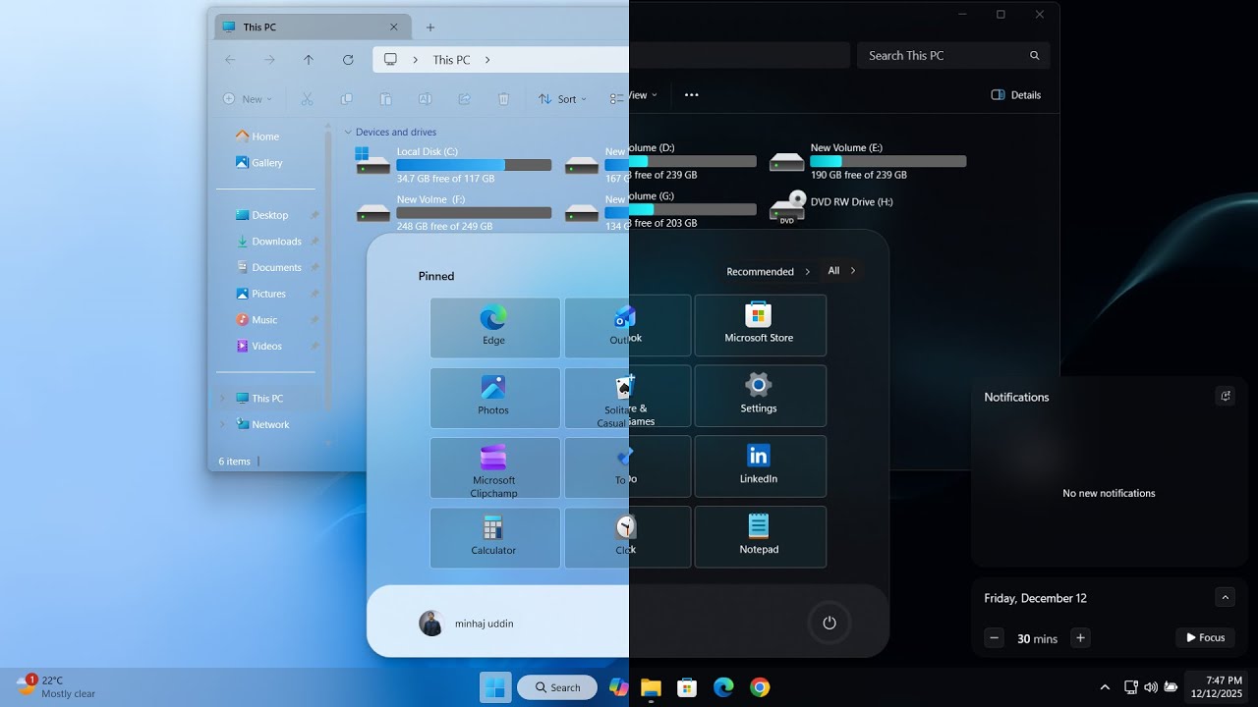
Task: Click the taskbar Search box
Action: click(x=557, y=687)
